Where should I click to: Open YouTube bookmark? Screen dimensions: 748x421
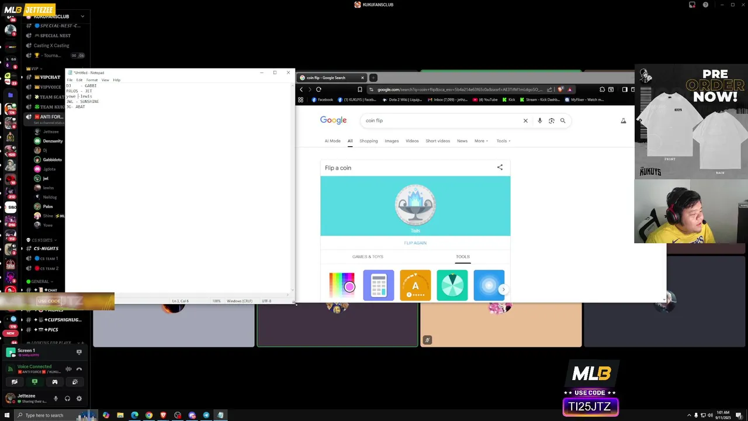click(484, 100)
